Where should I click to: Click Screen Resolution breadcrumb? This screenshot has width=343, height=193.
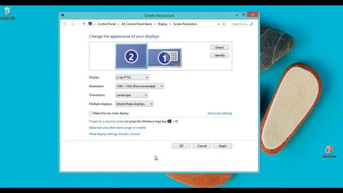coord(185,24)
